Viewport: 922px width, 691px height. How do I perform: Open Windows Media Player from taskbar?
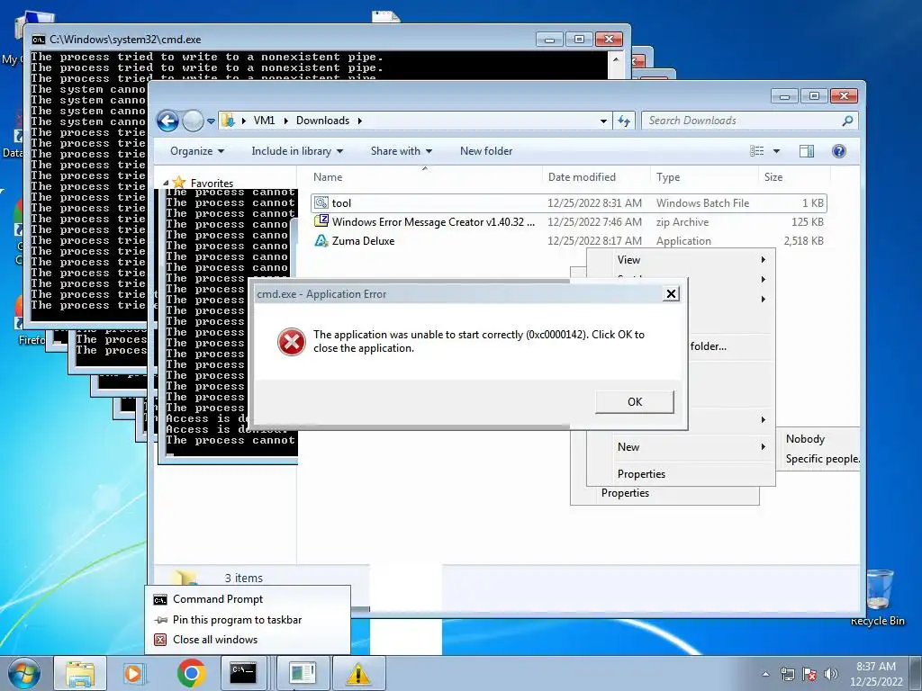coord(135,673)
